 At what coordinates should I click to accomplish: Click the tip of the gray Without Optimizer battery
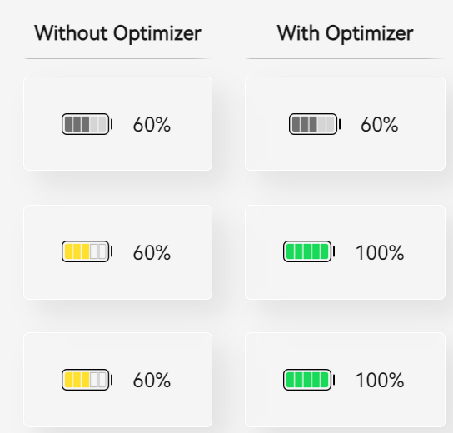click(112, 125)
